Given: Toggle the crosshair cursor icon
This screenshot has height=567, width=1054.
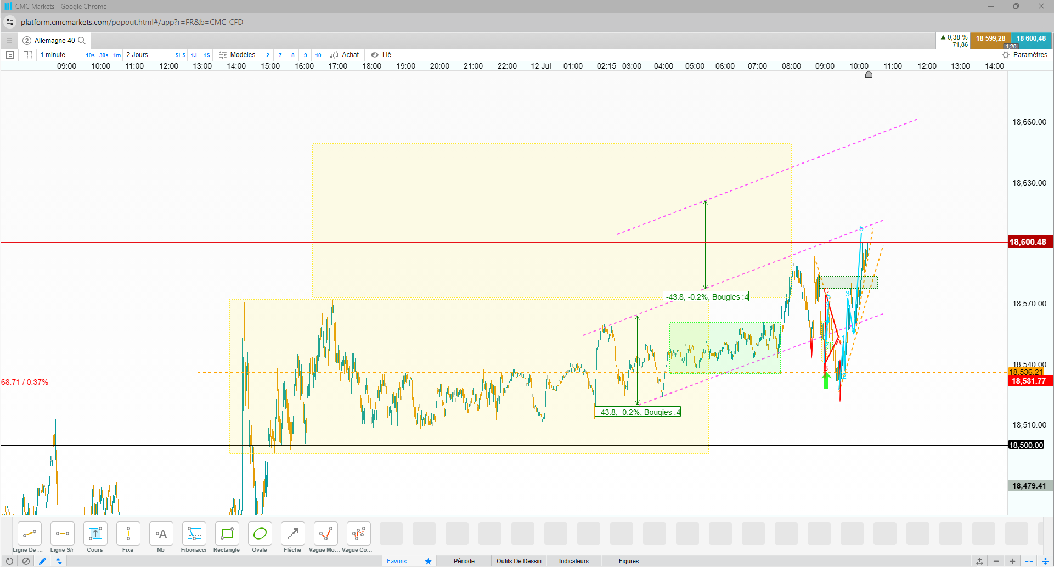Looking at the screenshot, I should click(x=1029, y=561).
